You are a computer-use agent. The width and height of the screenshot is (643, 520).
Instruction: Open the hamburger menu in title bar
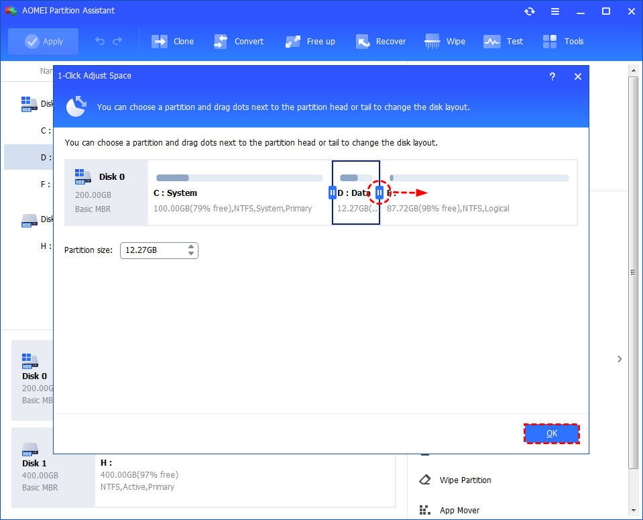[x=555, y=11]
